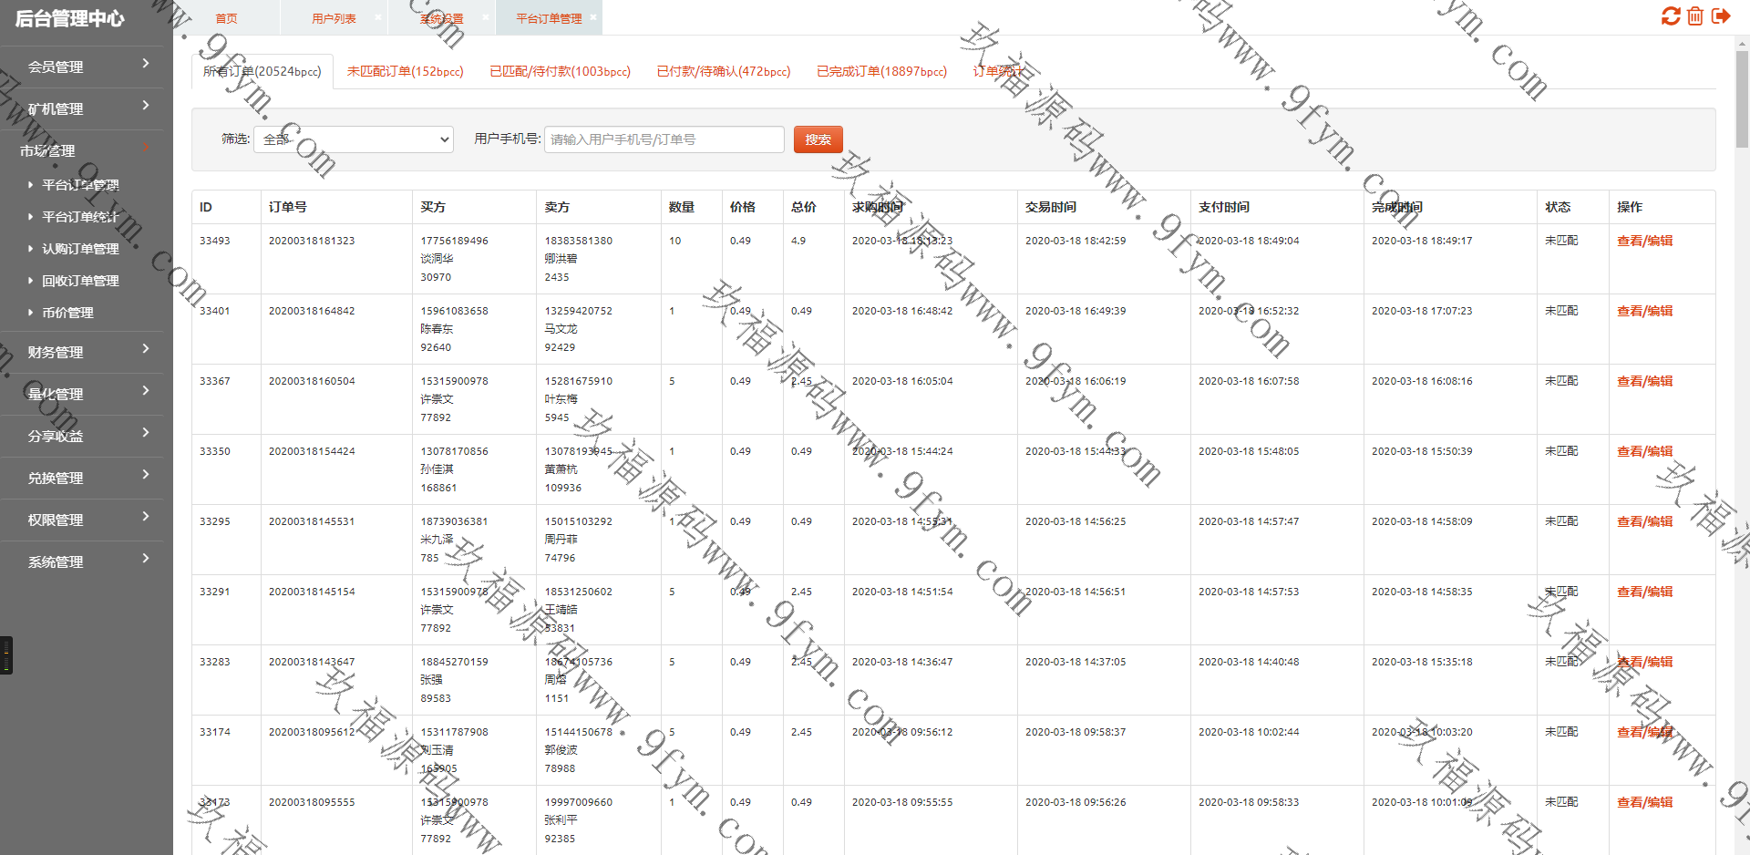
Task: Close the 平台订单管理 tab via X icon
Action: coord(593,17)
